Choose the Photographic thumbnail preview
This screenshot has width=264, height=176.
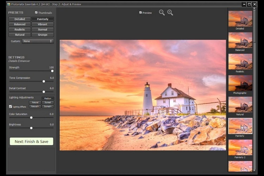tap(240, 83)
